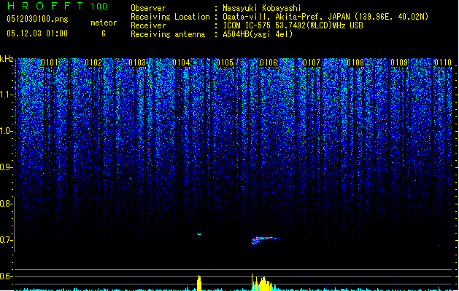
Task: Click the HROFFT 1.00 title text
Action: pos(58,6)
